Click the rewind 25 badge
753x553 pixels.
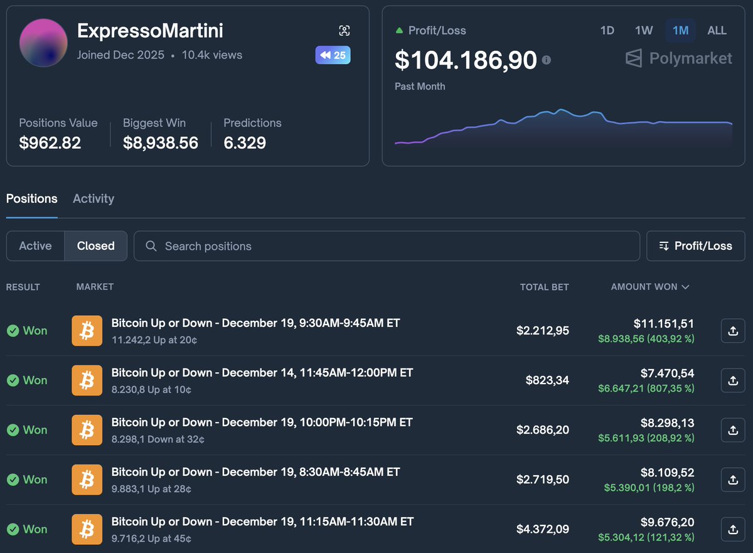333,55
